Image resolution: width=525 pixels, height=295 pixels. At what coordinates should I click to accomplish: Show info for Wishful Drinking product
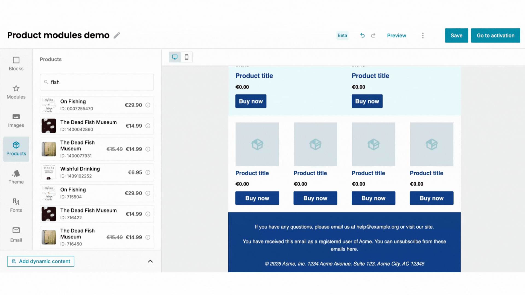point(148,172)
